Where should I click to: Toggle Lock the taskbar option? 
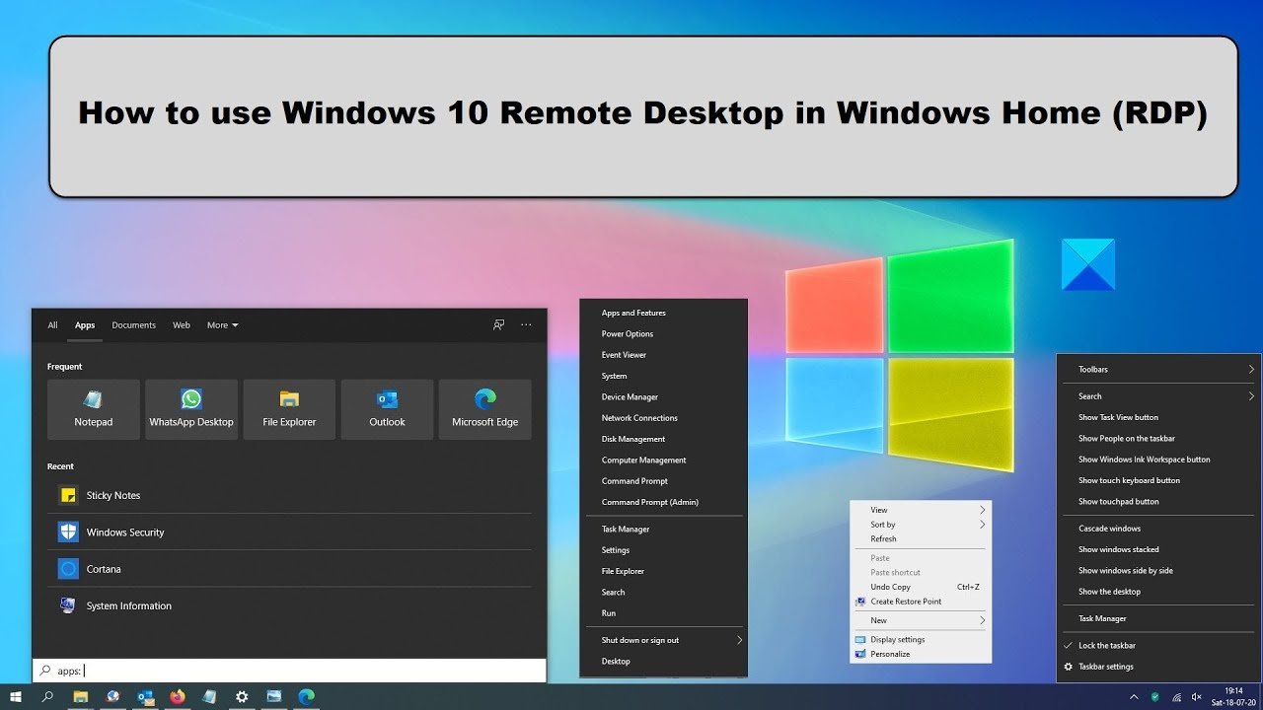(1106, 645)
